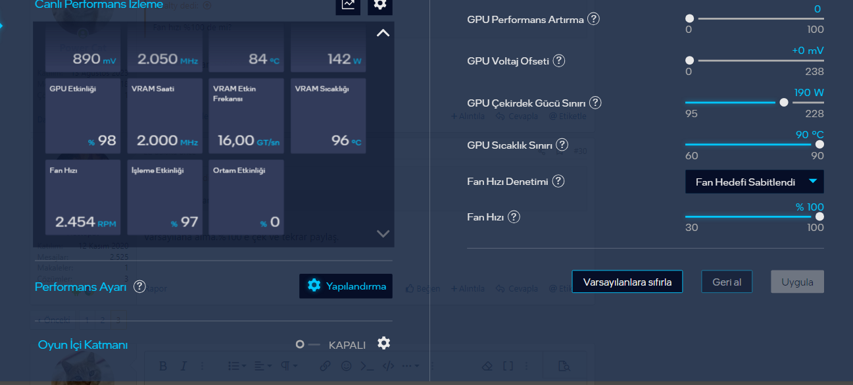853x385 pixels.
Task: Click the GPU Çekirdek Gücü Sınırı slider
Action: (x=754, y=102)
